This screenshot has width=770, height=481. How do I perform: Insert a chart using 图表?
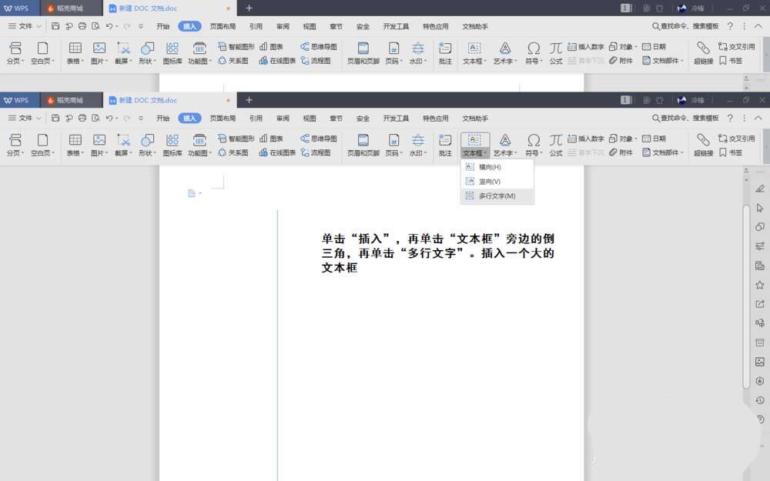tap(274, 138)
